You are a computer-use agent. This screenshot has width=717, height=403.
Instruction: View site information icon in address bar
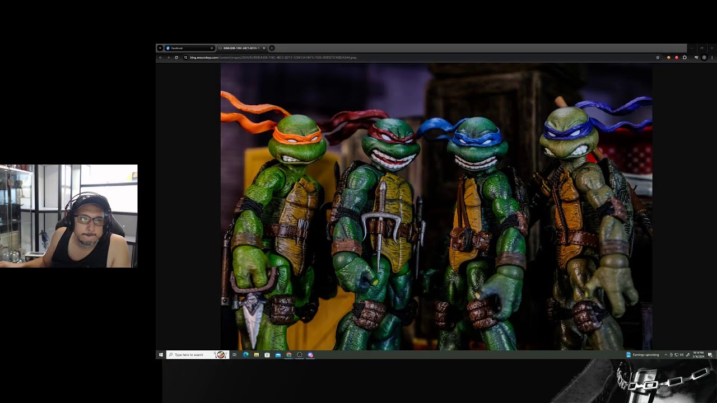pyautogui.click(x=185, y=58)
